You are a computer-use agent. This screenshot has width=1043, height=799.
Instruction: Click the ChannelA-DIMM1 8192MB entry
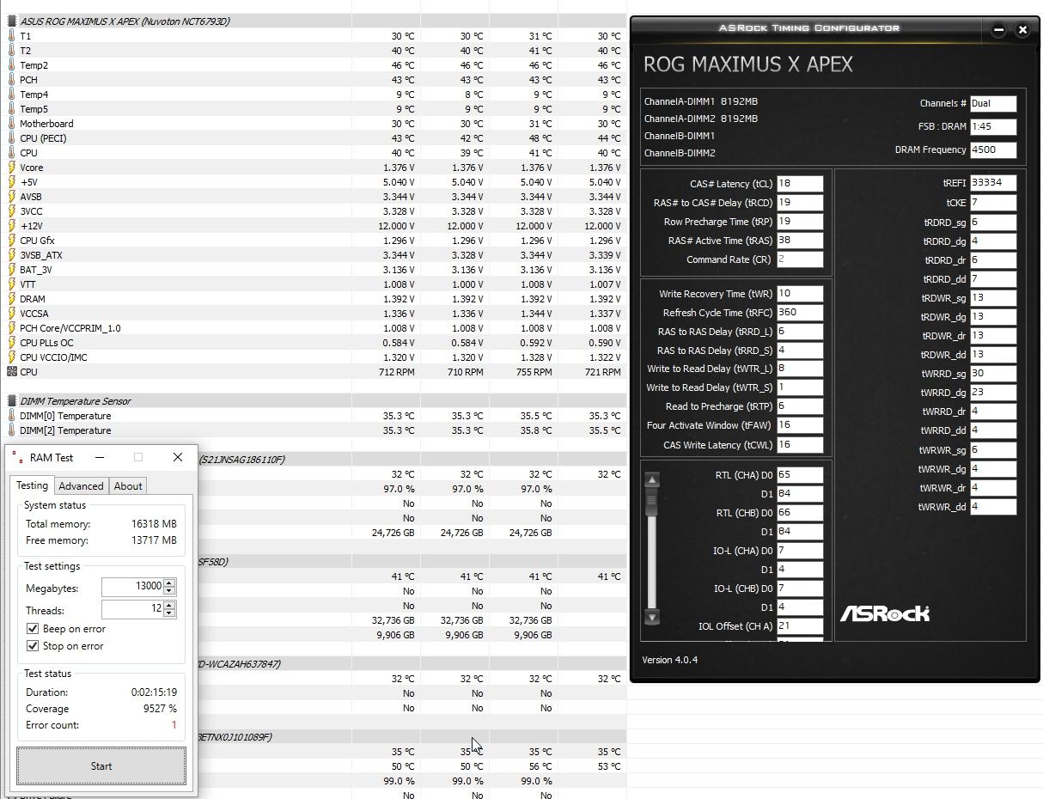click(x=701, y=101)
